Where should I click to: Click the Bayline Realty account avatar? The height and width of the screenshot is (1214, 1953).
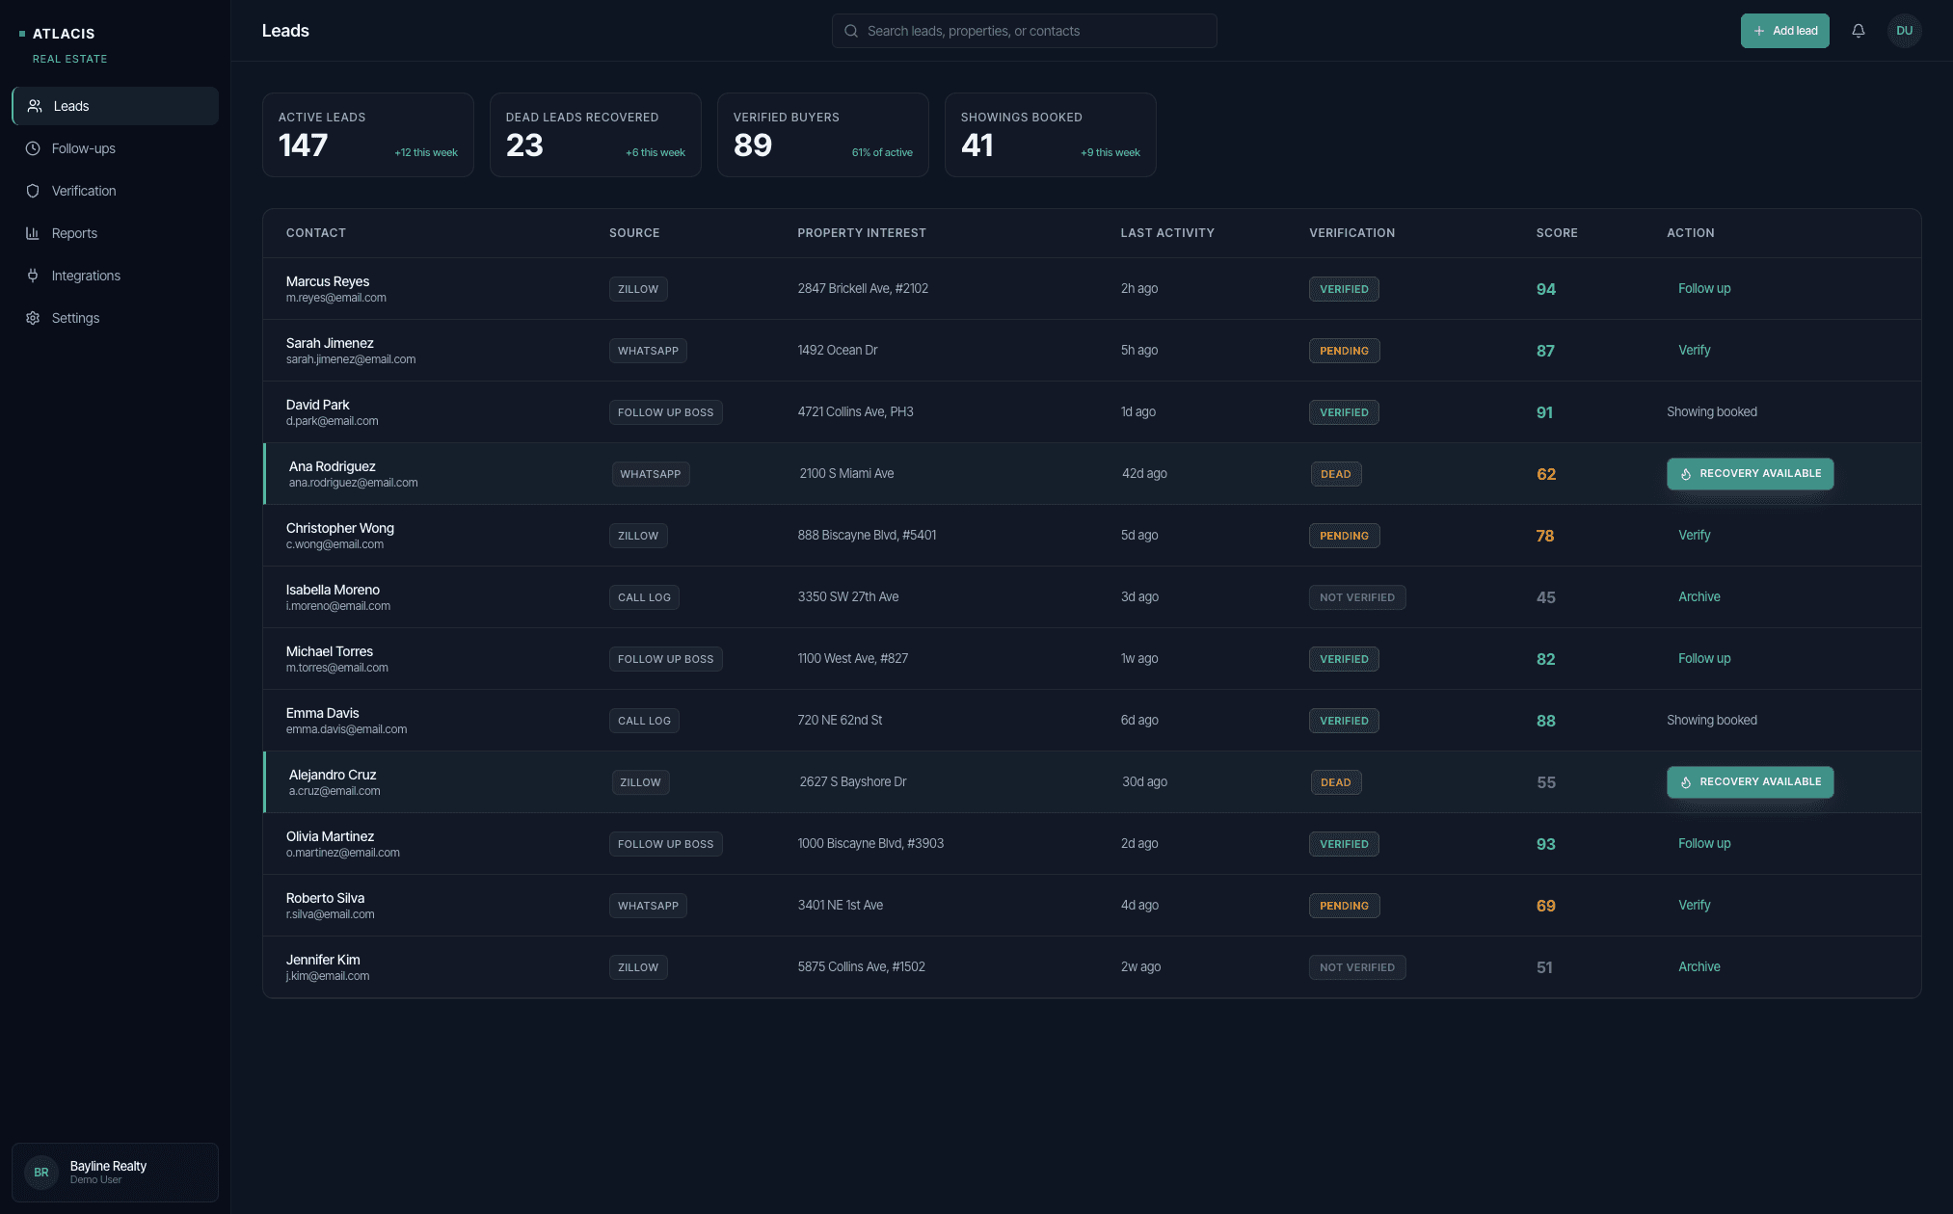point(41,1172)
